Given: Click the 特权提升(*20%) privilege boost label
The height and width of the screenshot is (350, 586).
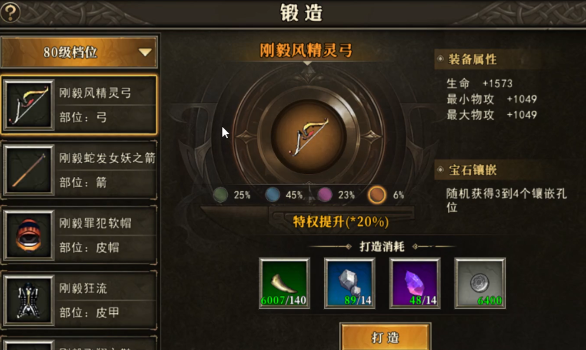Looking at the screenshot, I should (341, 222).
